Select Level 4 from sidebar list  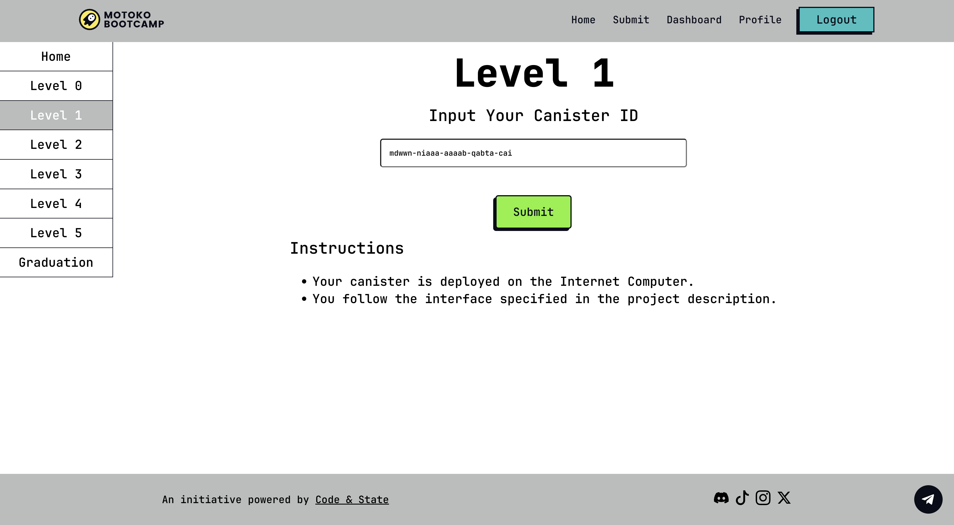click(56, 203)
